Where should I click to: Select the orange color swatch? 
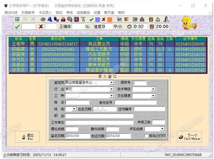[x=109, y=20]
